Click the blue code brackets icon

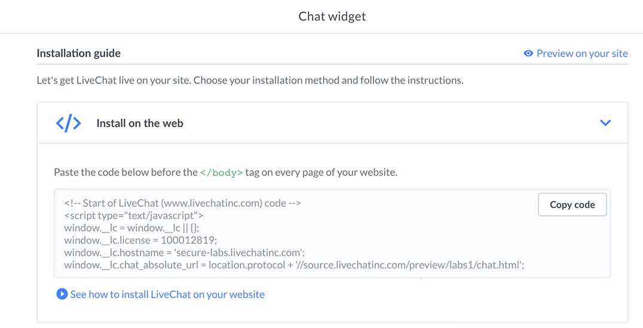point(69,123)
